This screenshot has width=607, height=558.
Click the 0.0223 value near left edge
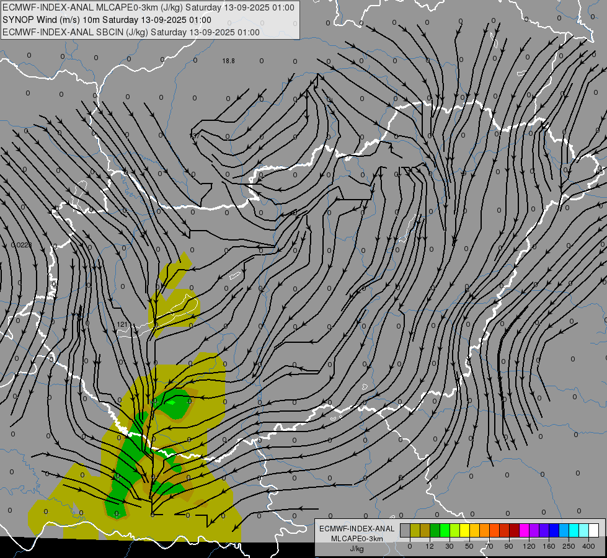(21, 245)
